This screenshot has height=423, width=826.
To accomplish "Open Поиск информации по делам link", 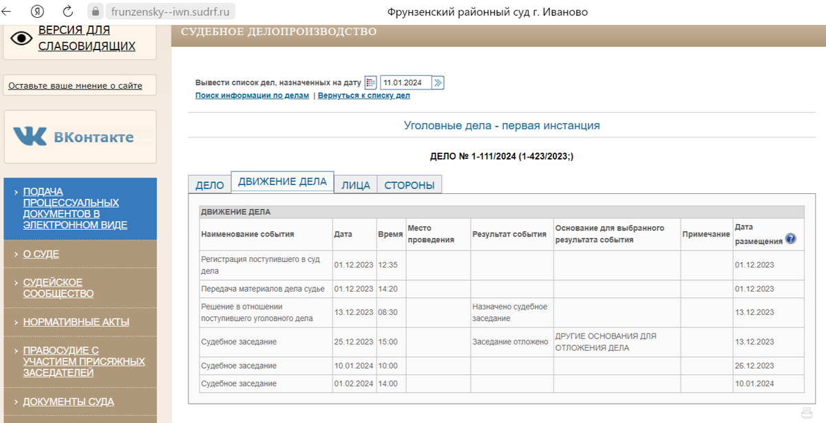I will point(252,96).
